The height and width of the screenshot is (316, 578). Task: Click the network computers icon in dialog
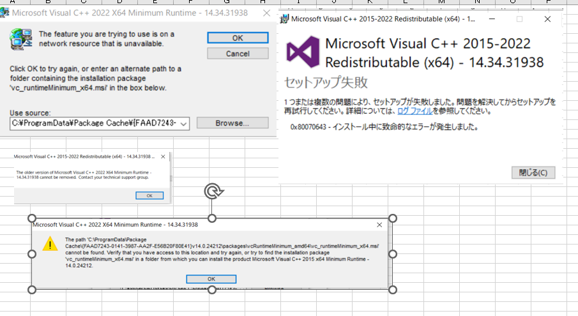tap(21, 39)
